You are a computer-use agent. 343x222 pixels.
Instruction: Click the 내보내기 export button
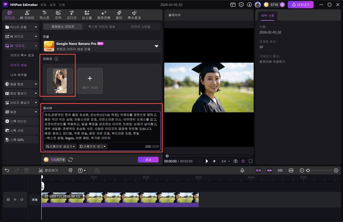tap(300, 4)
